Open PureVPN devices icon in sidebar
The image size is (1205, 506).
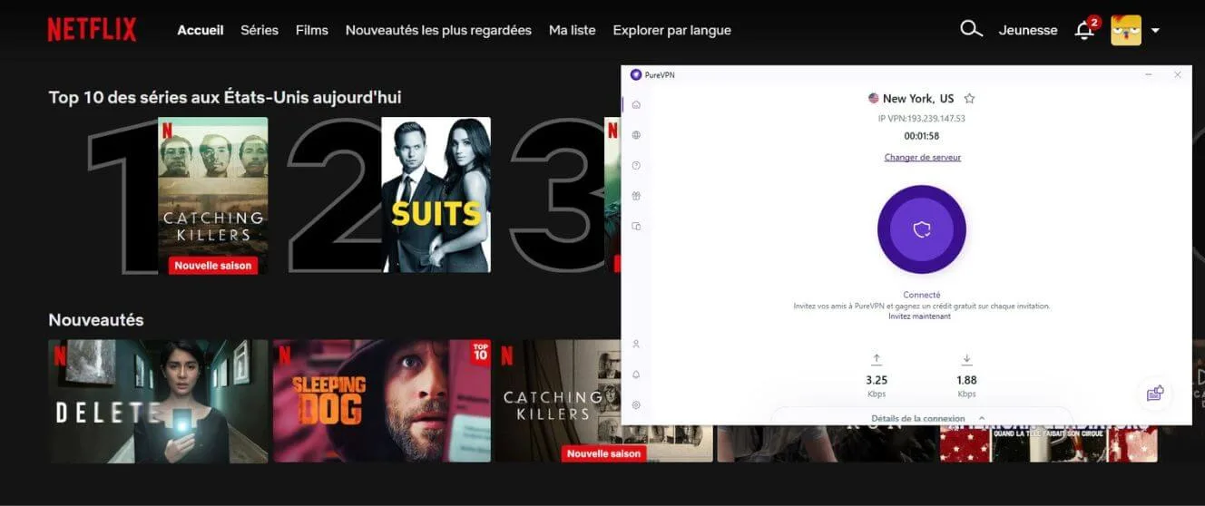pos(636,226)
